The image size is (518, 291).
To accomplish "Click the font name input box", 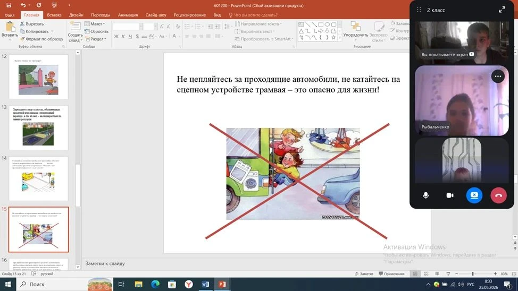I will pos(126,27).
